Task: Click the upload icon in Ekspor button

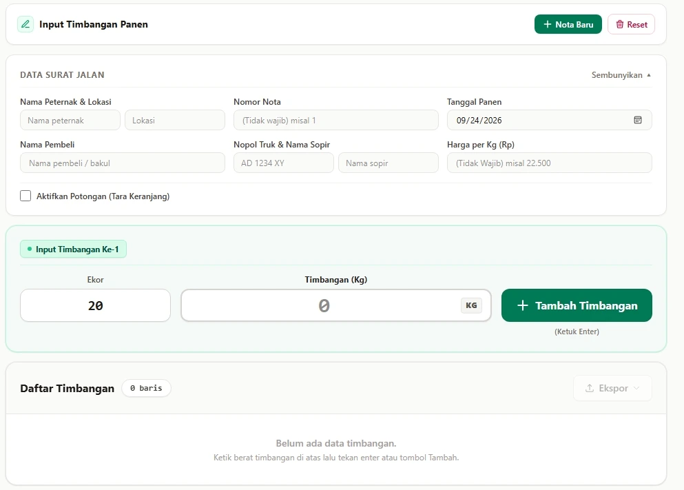Action: [590, 388]
